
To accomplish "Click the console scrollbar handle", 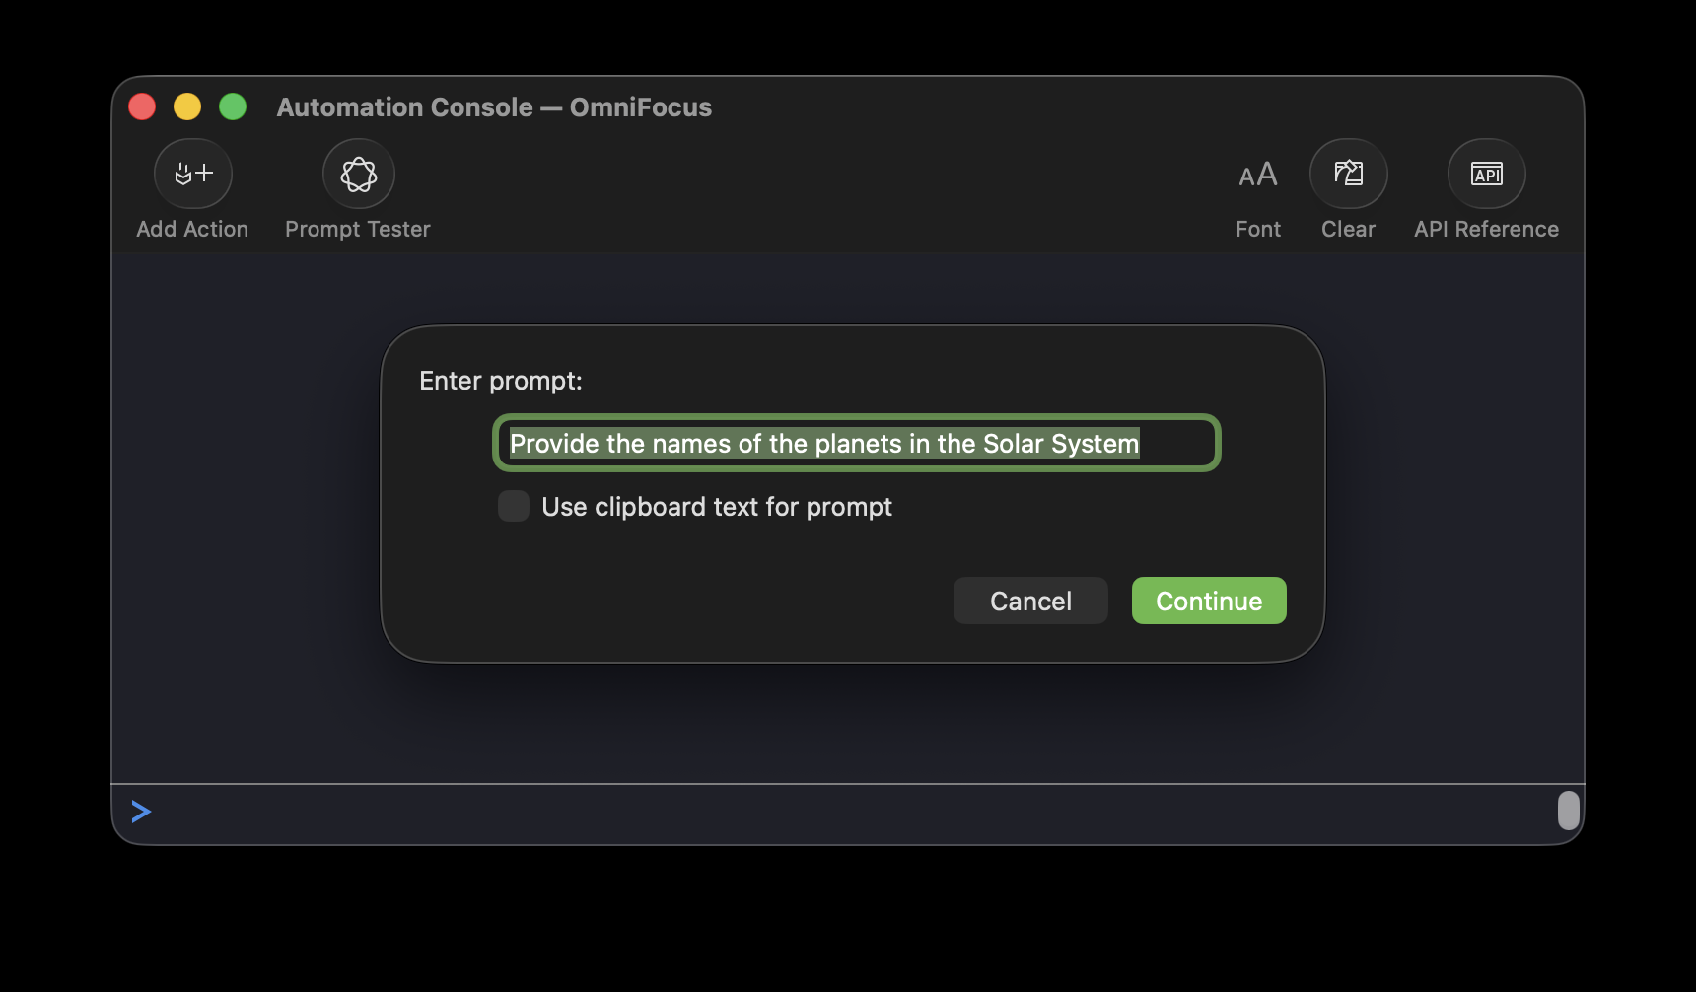I will coord(1568,811).
